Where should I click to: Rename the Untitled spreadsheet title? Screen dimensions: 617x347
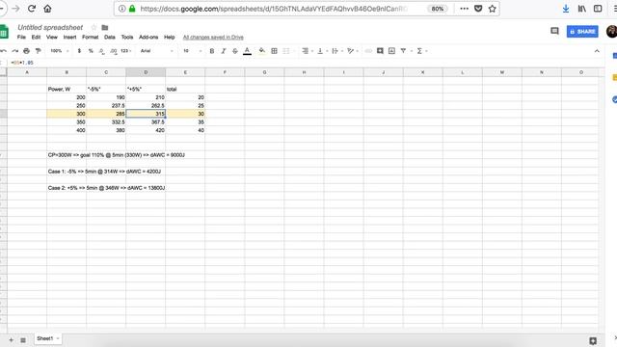point(50,27)
